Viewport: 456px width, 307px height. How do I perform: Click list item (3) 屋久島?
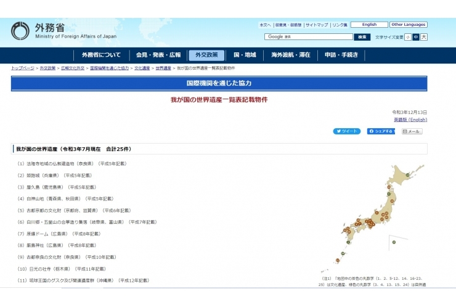[57, 187]
